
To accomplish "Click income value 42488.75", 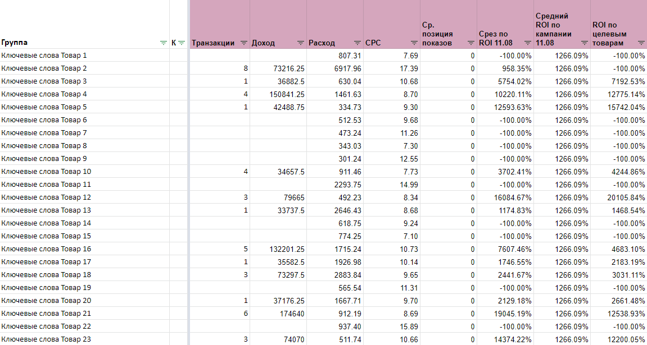I will click(x=288, y=107).
